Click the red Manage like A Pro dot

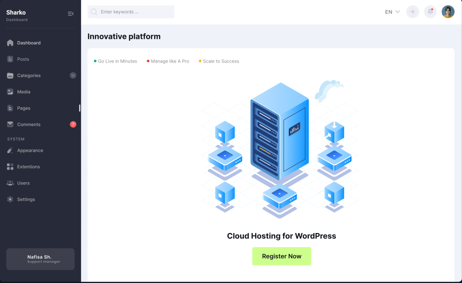point(148,61)
